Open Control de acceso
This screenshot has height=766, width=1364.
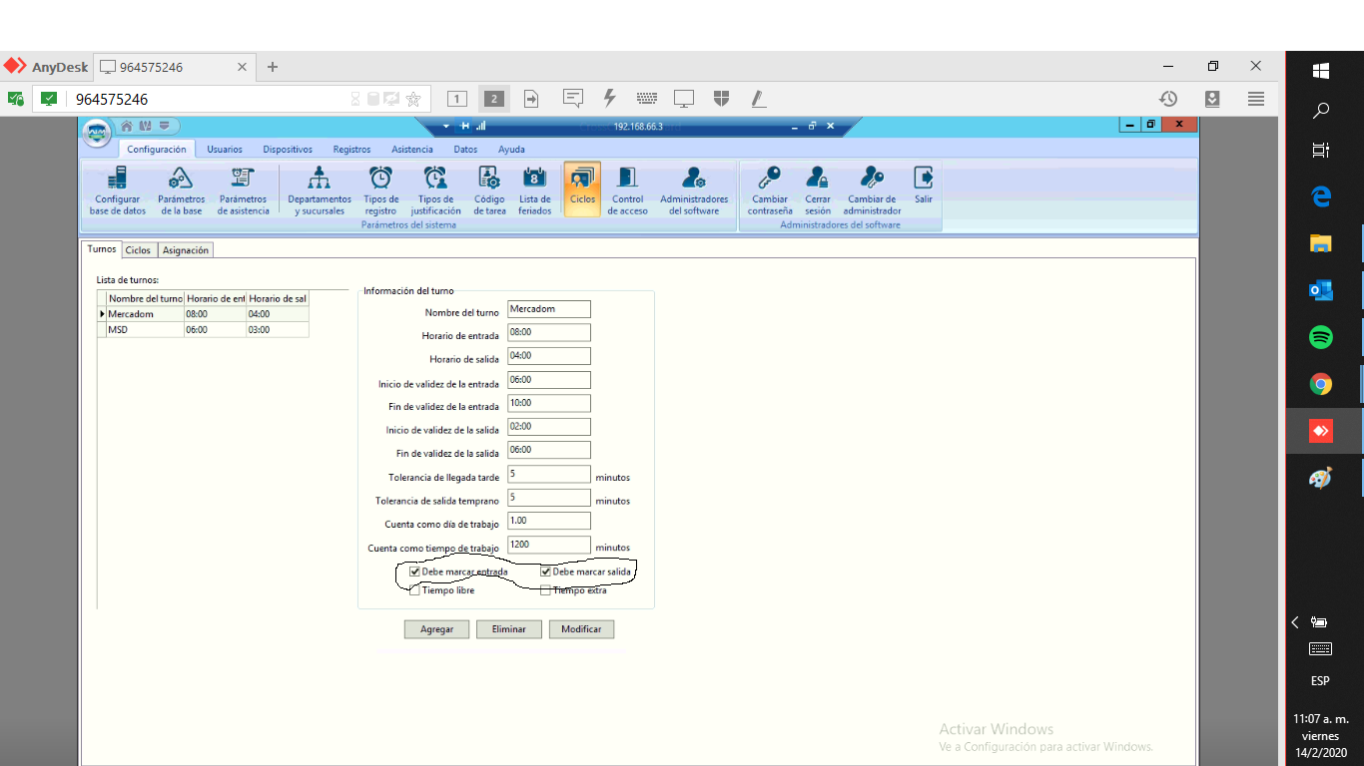(627, 191)
